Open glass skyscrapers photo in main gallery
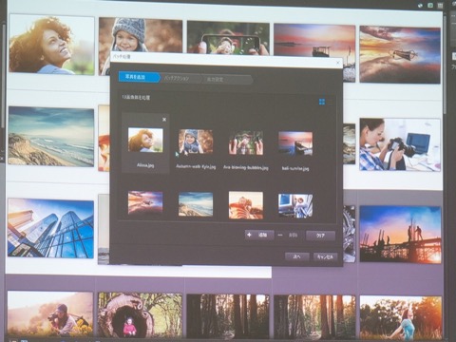This screenshot has height=342, width=456. click(50, 228)
